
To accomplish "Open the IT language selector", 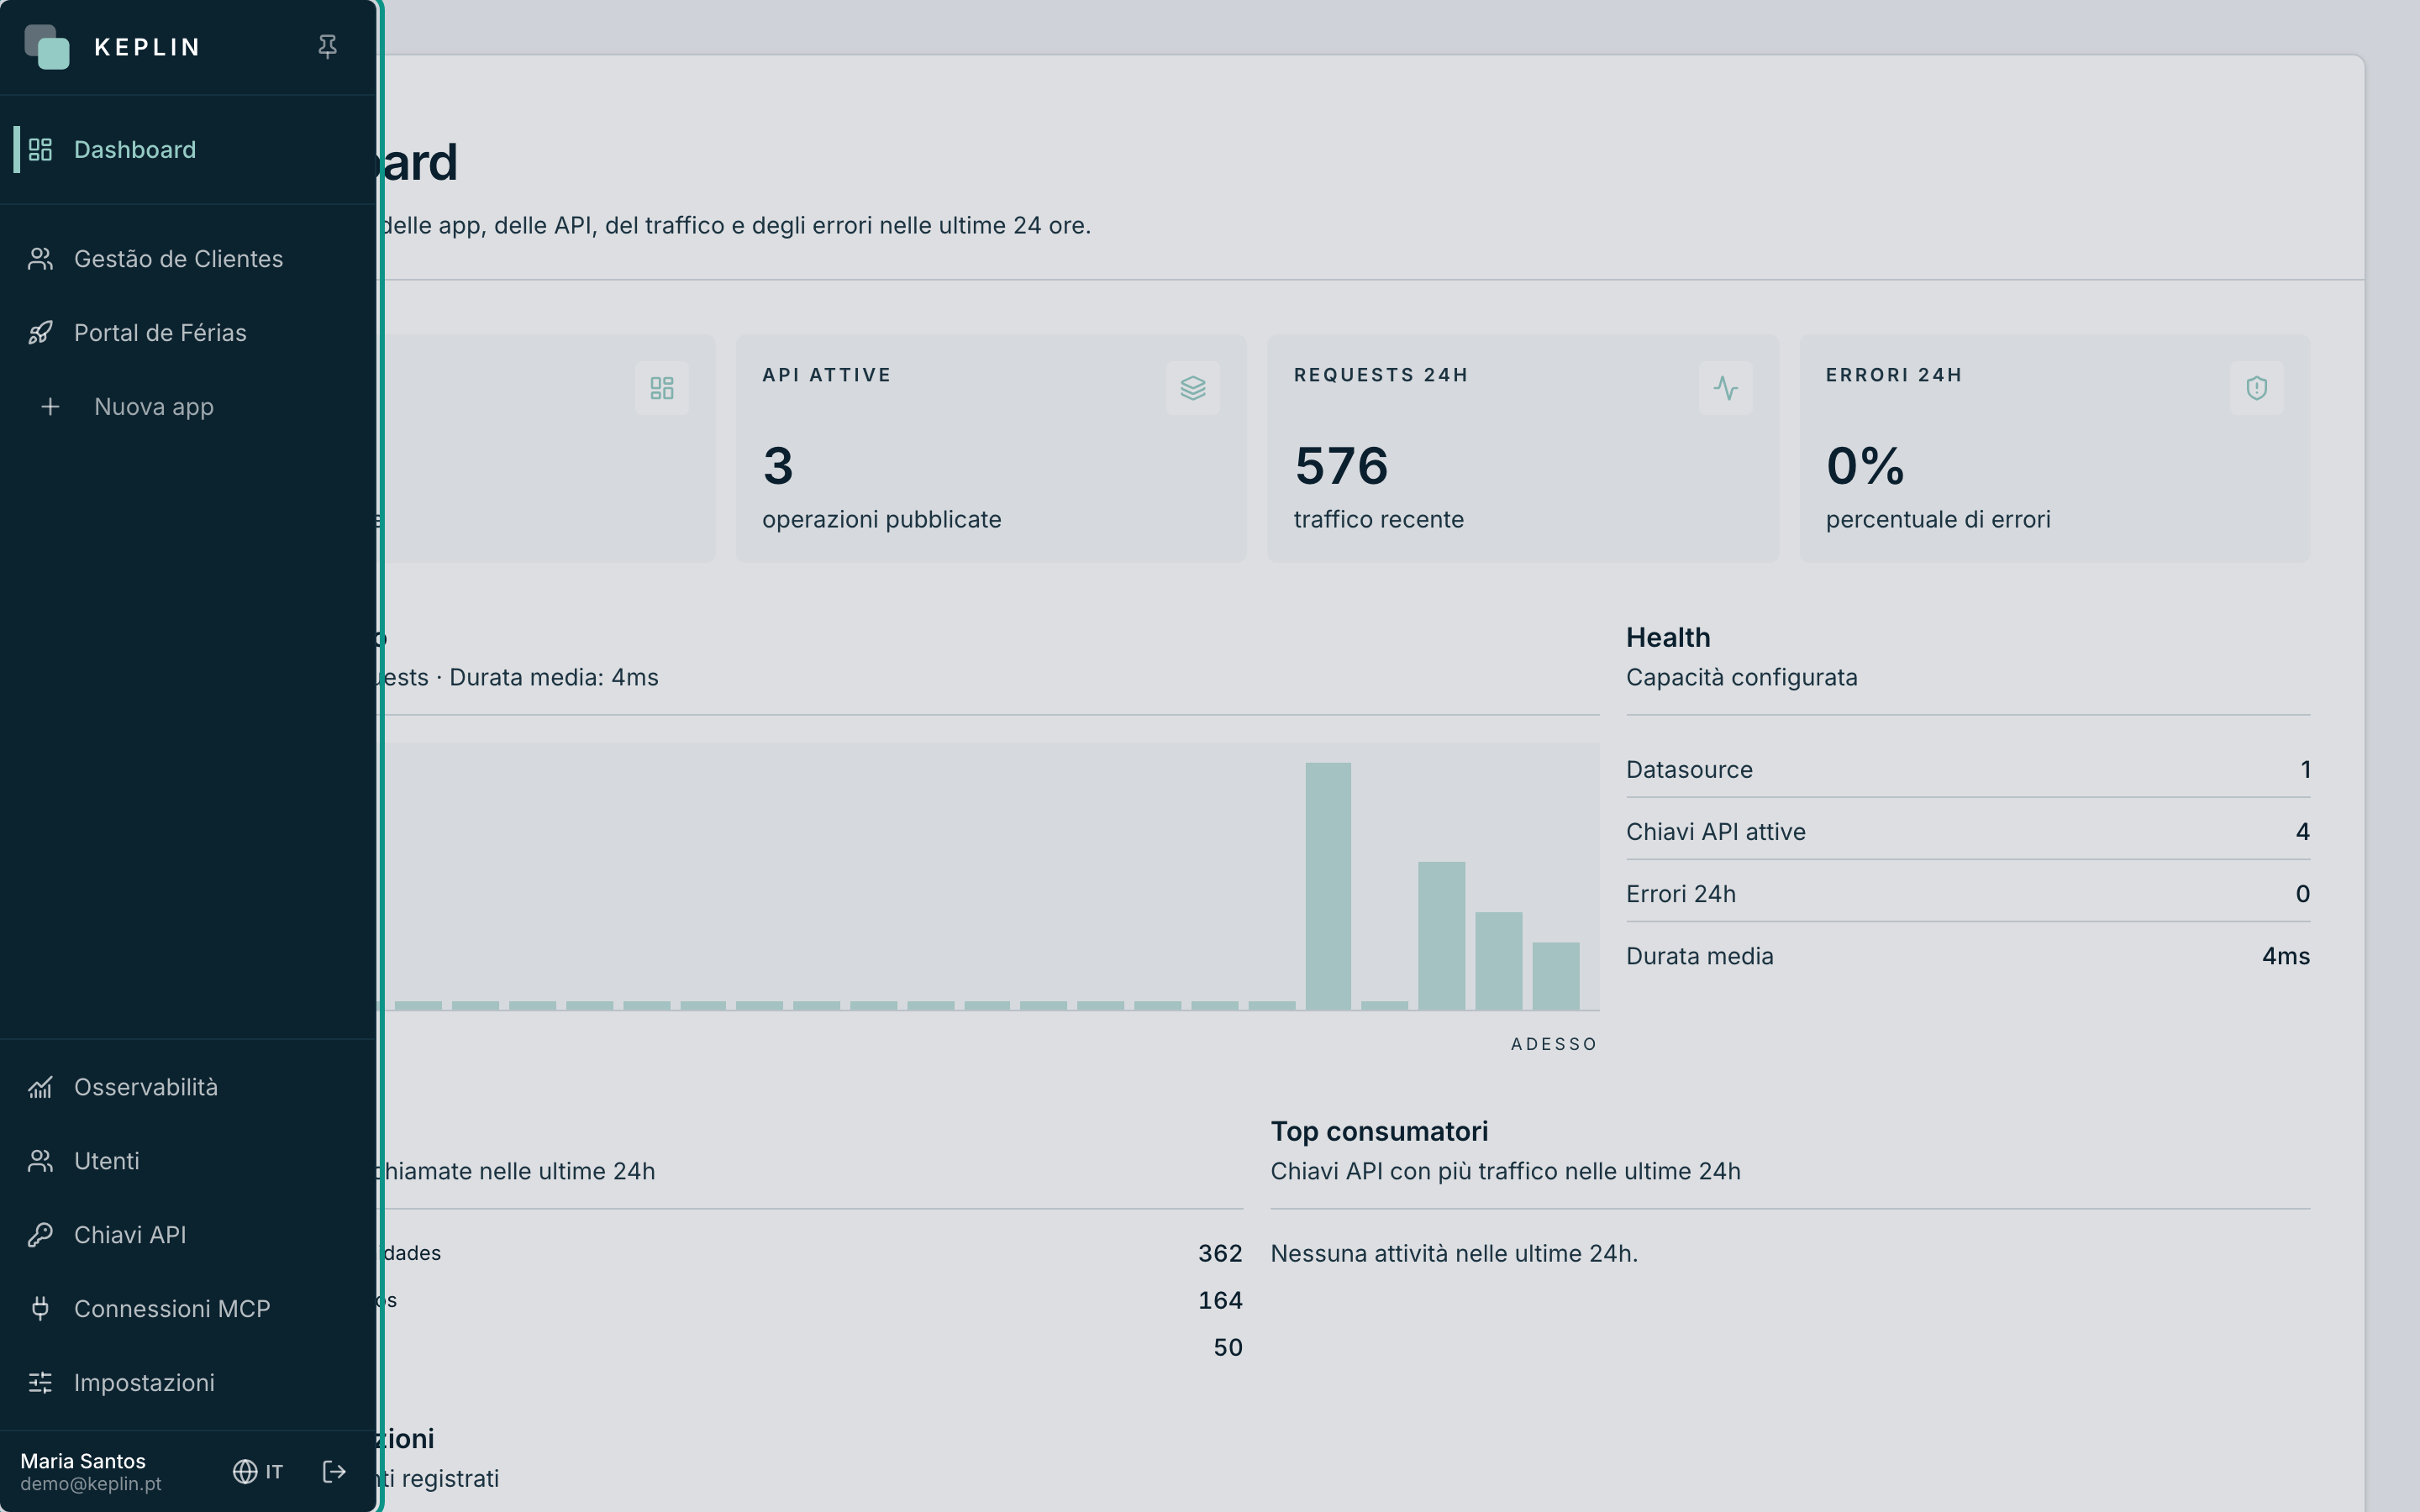I will [x=258, y=1472].
